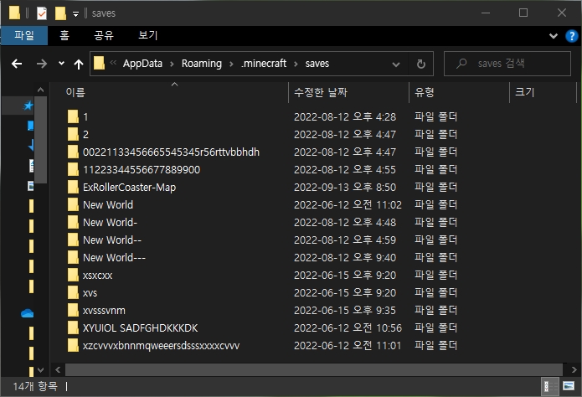Expand chevron after .minecraft in path

coord(296,64)
